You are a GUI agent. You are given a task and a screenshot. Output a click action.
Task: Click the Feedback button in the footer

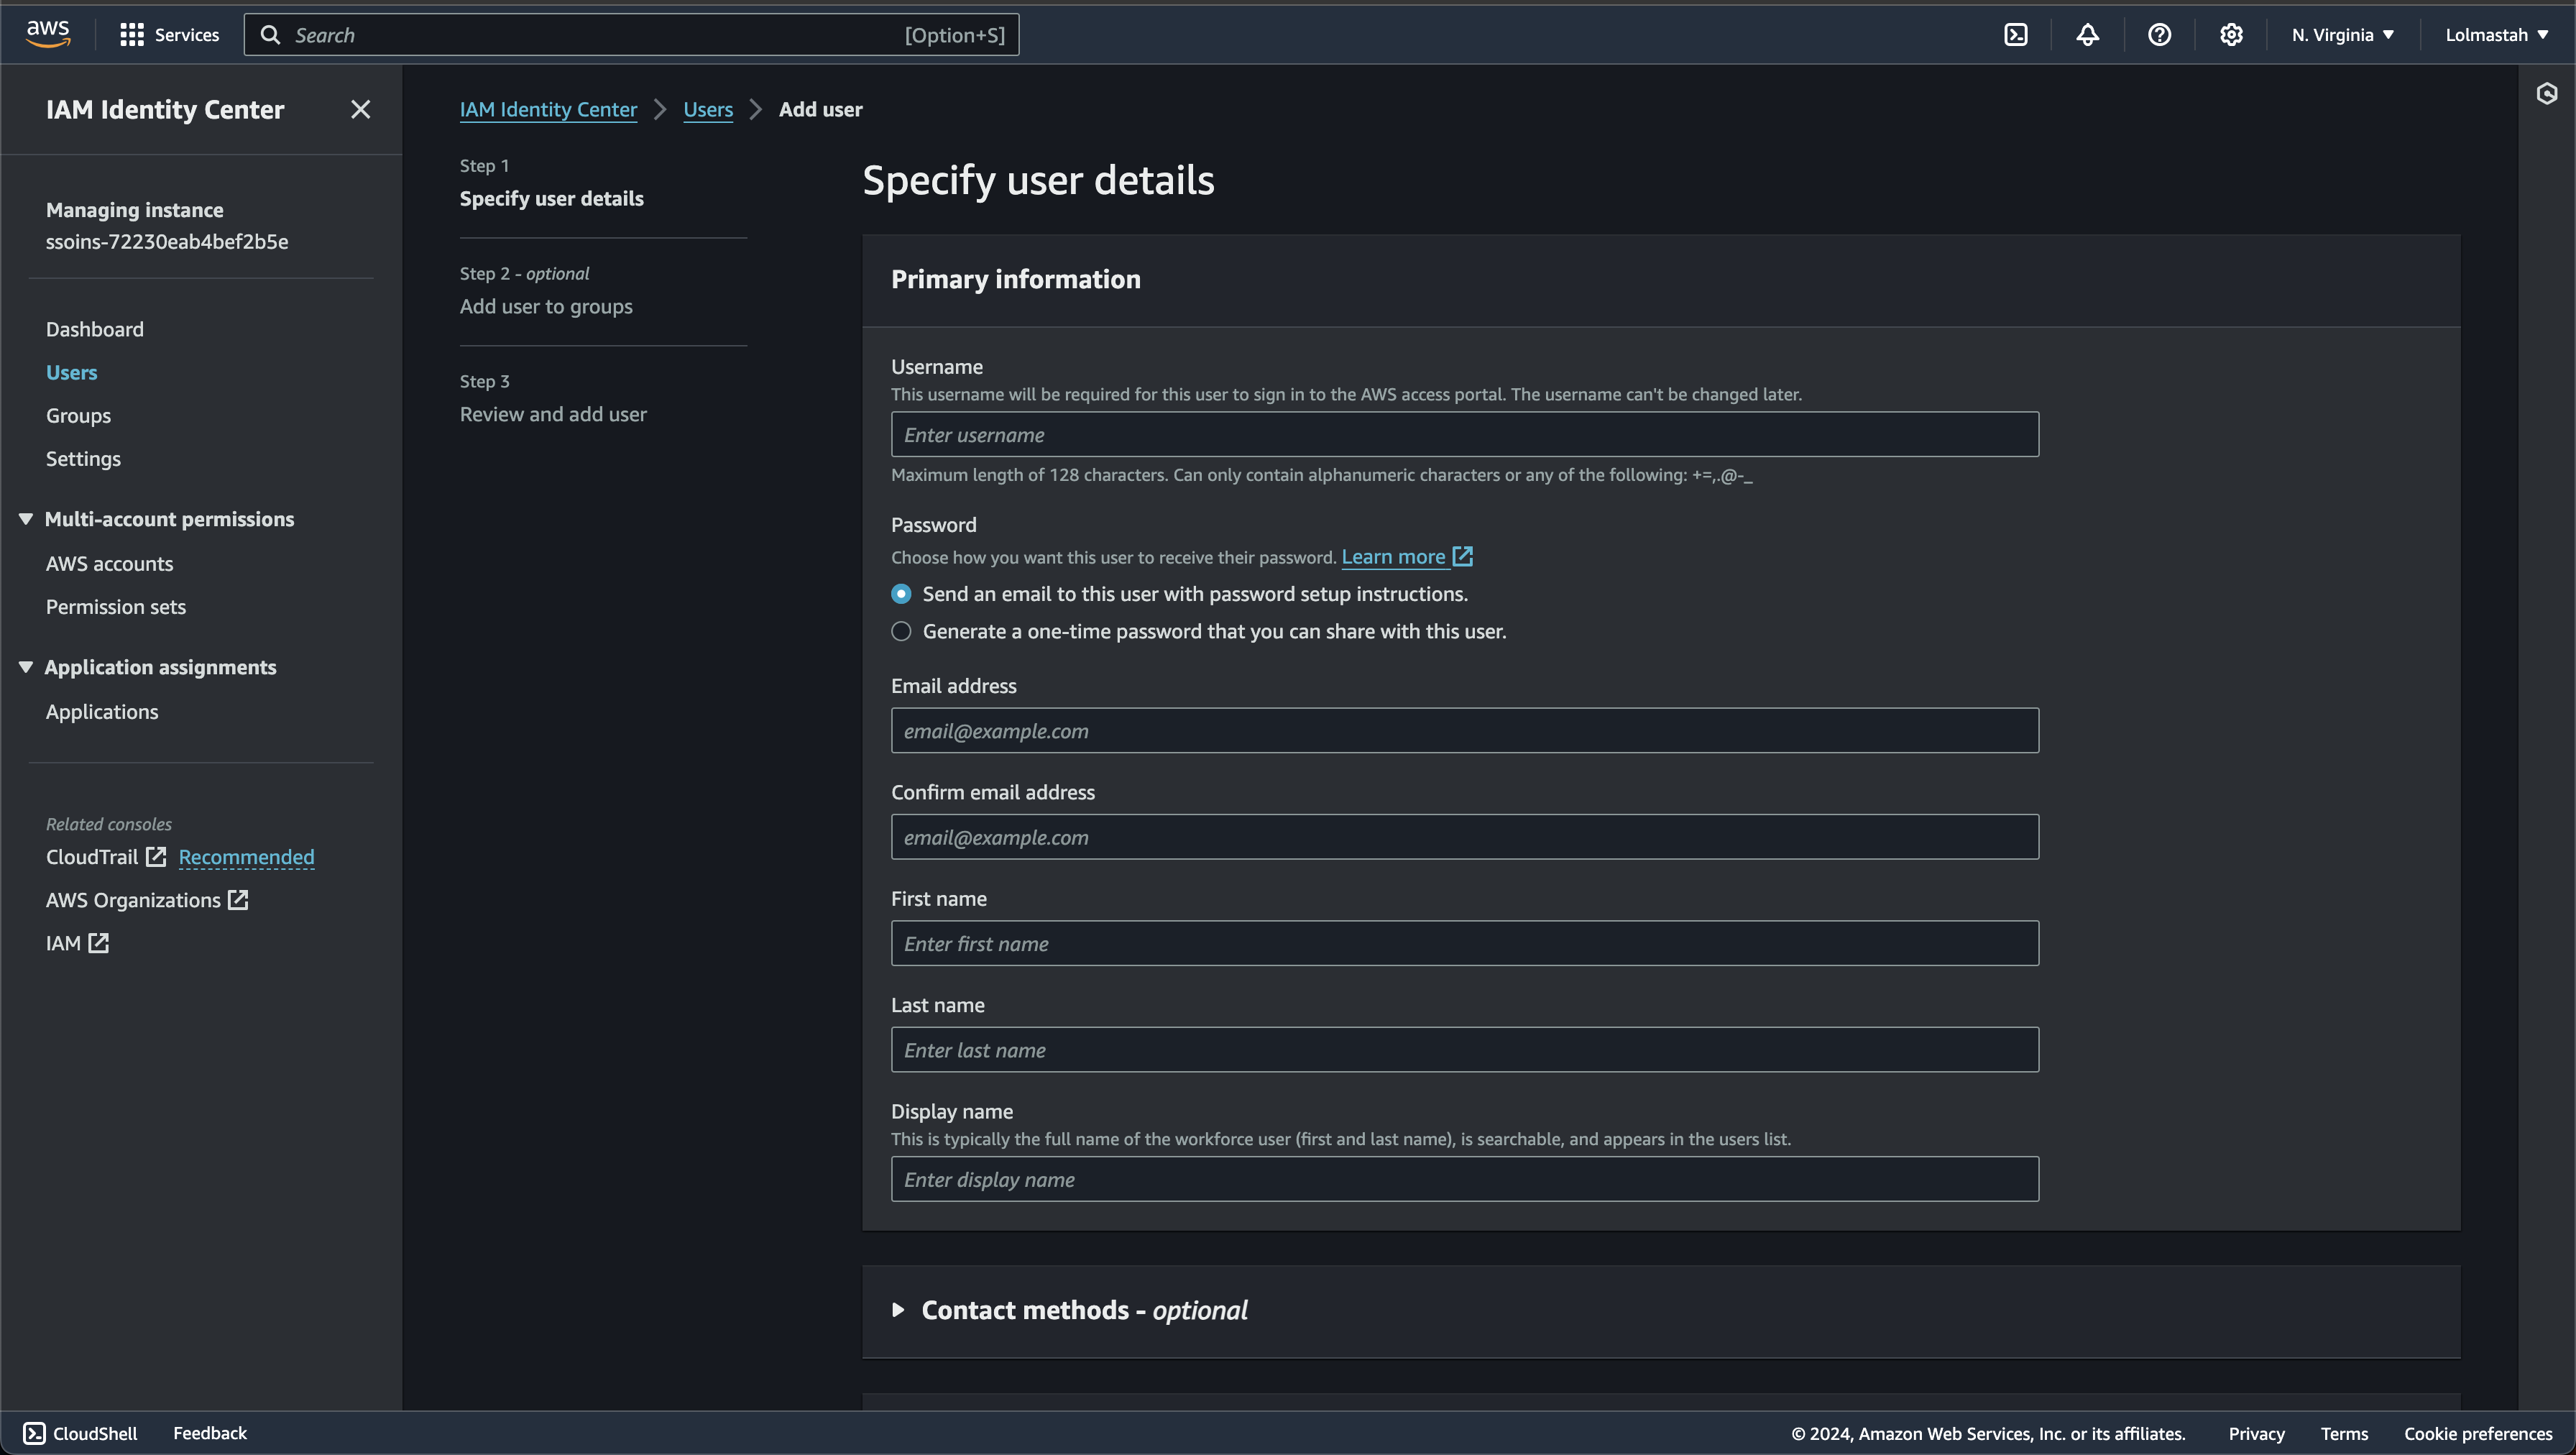(x=210, y=1433)
